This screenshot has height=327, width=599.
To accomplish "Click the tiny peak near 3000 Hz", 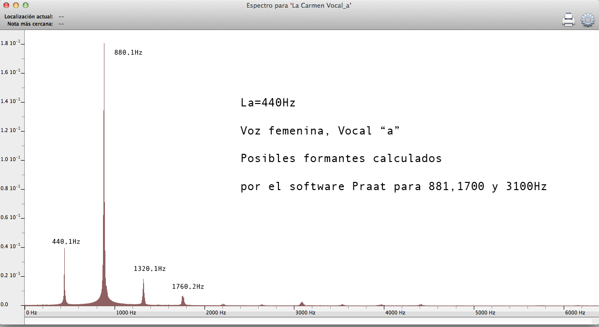I will click(302, 304).
